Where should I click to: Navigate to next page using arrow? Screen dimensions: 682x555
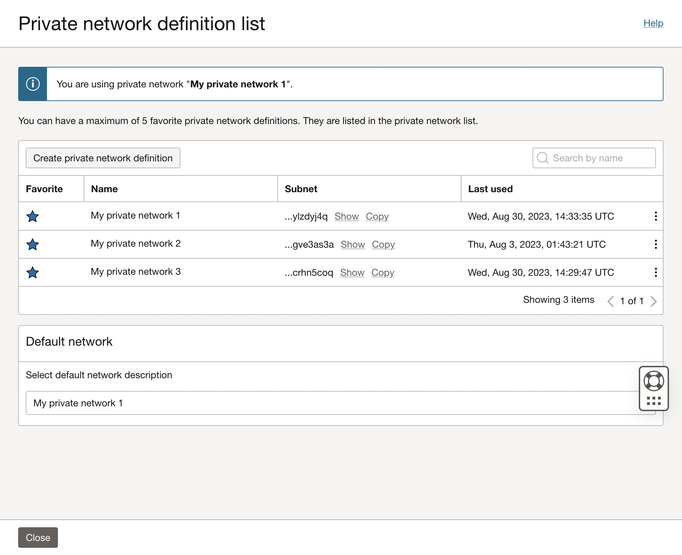coord(654,300)
